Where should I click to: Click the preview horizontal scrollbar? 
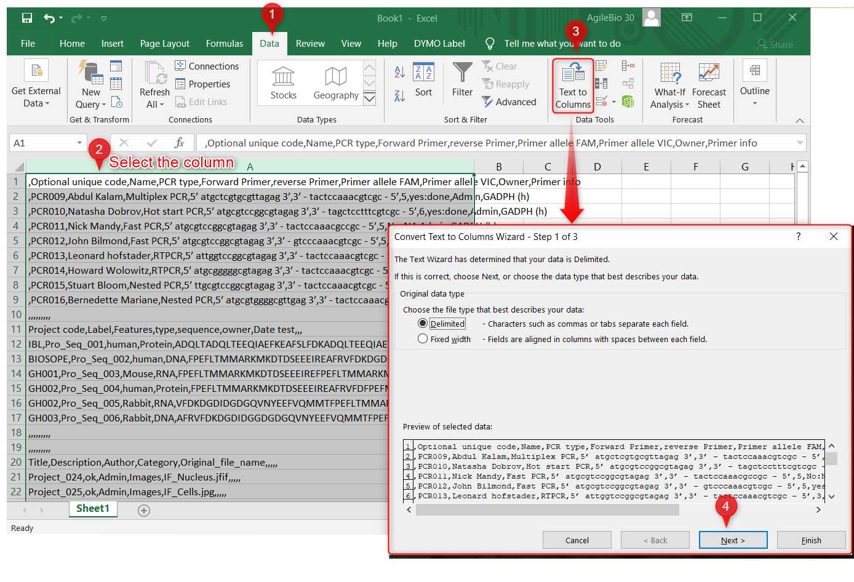click(x=548, y=510)
